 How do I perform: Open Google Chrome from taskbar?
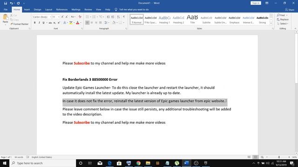138,163
